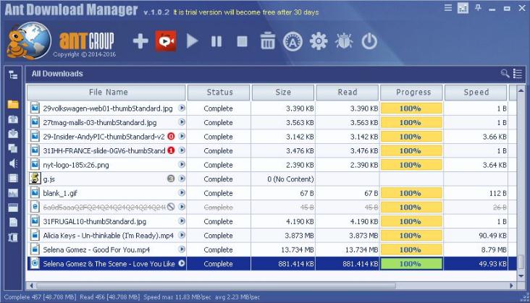
Task: Click the ant globe logo
Action: coord(28,40)
